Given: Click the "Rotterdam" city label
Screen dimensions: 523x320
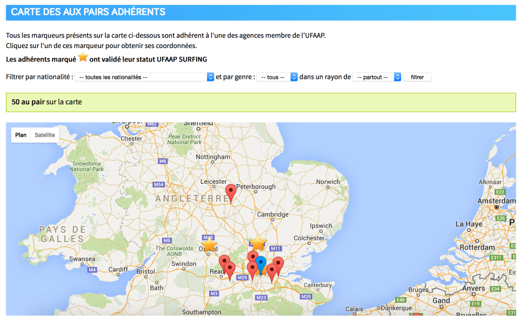Looking at the screenshot, I should coord(477,247).
